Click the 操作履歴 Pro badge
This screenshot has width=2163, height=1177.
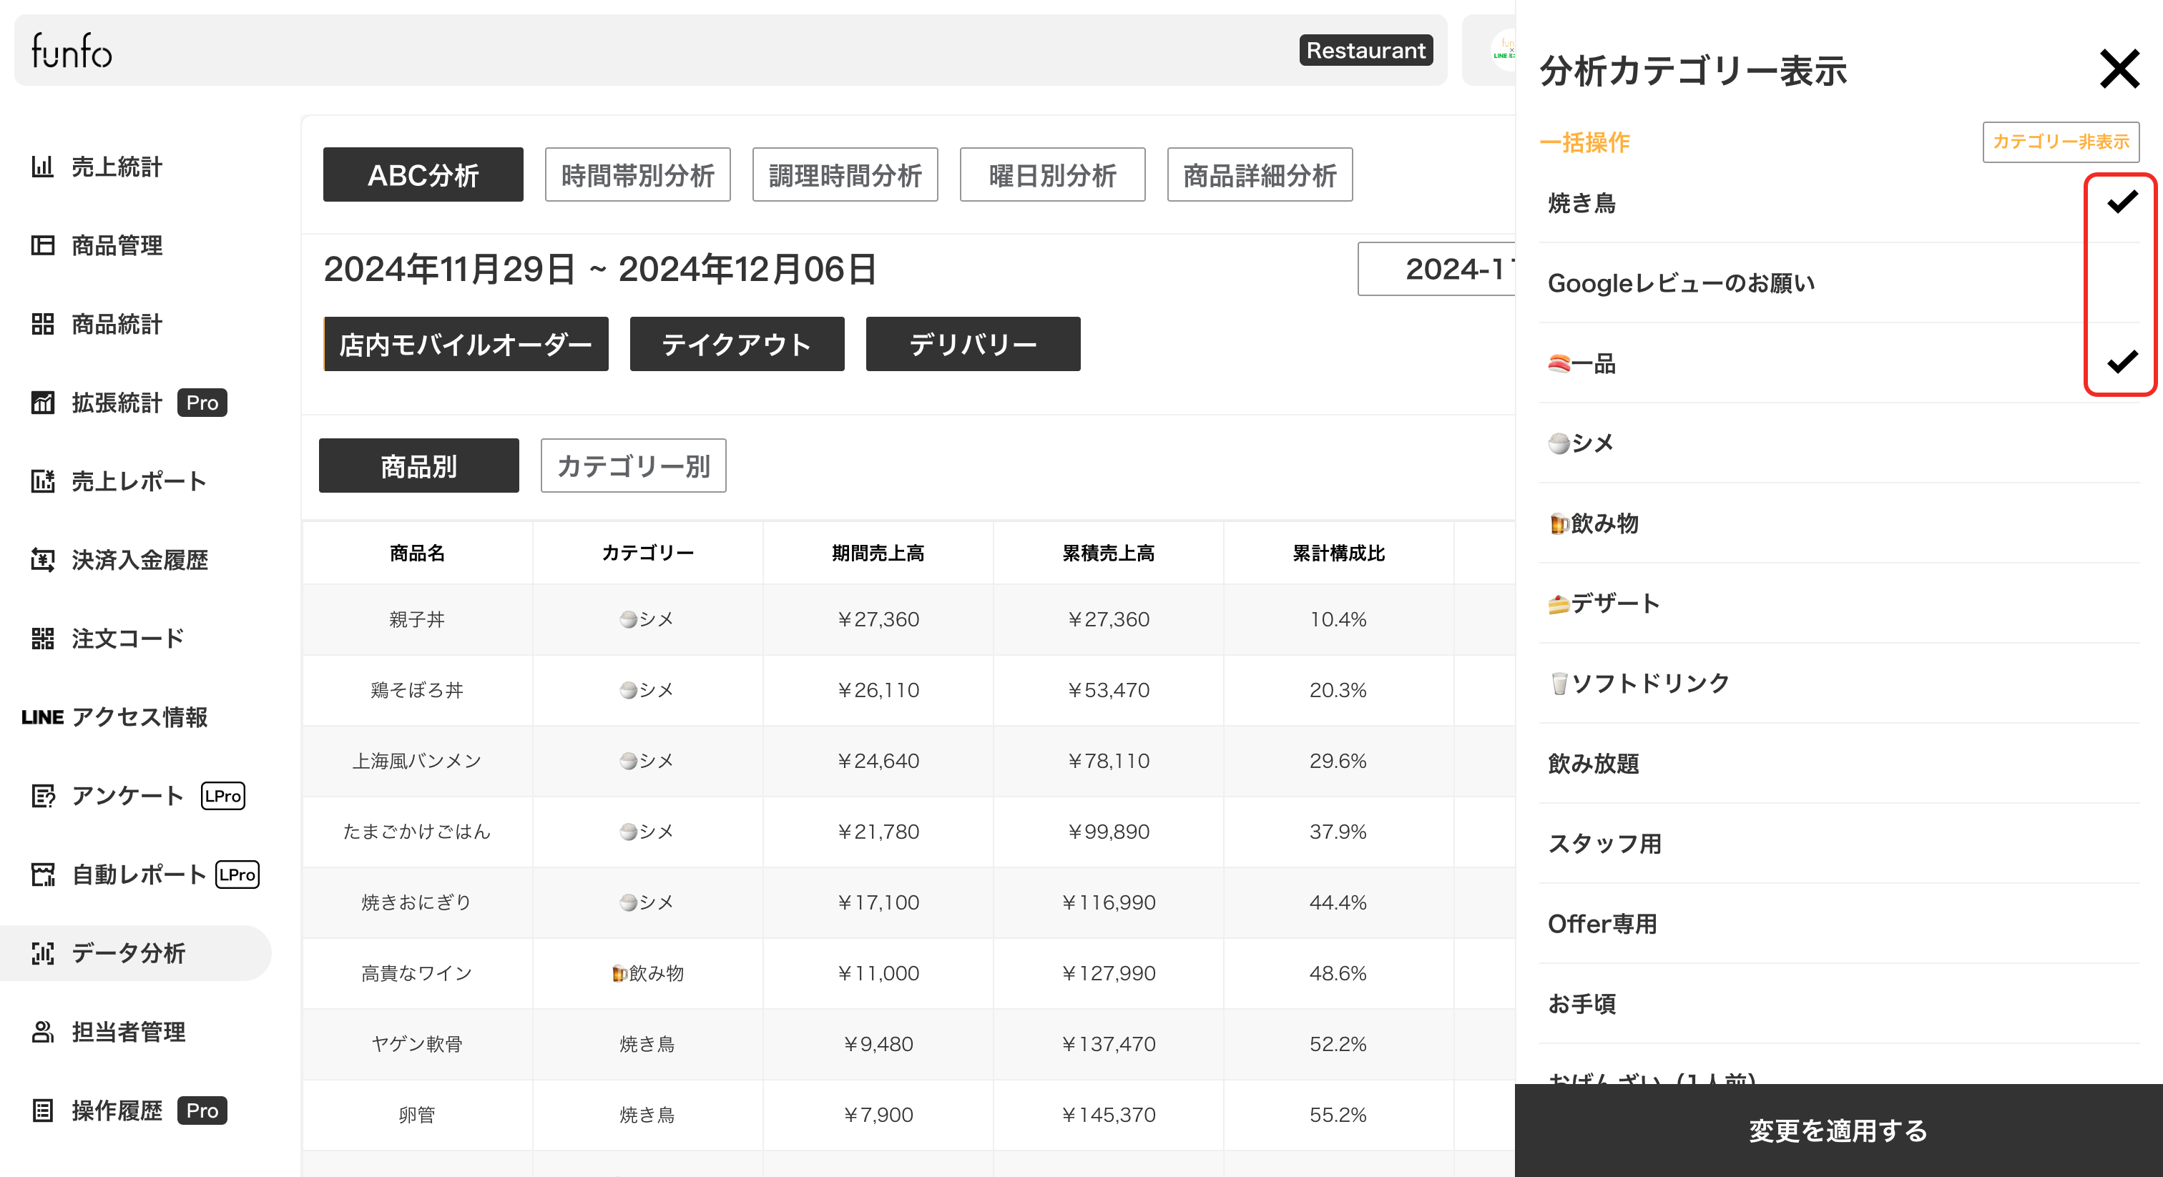[x=202, y=1110]
